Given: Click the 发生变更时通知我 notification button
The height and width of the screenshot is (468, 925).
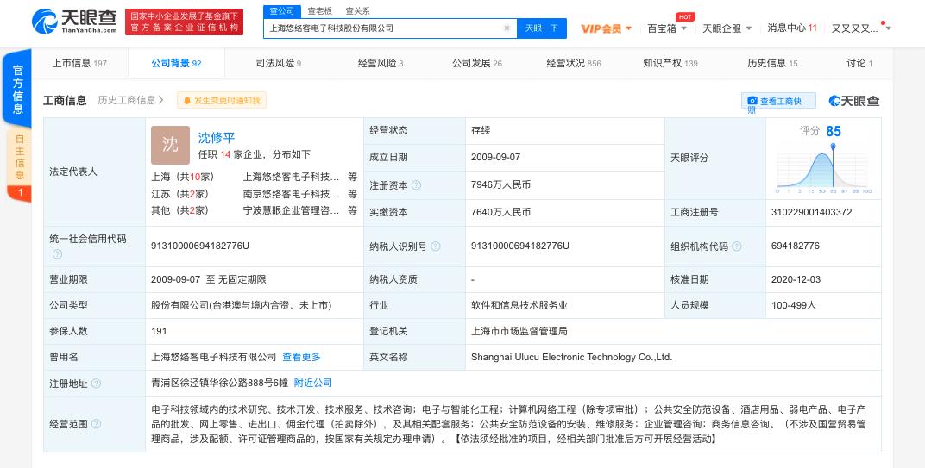Looking at the screenshot, I should click(222, 101).
